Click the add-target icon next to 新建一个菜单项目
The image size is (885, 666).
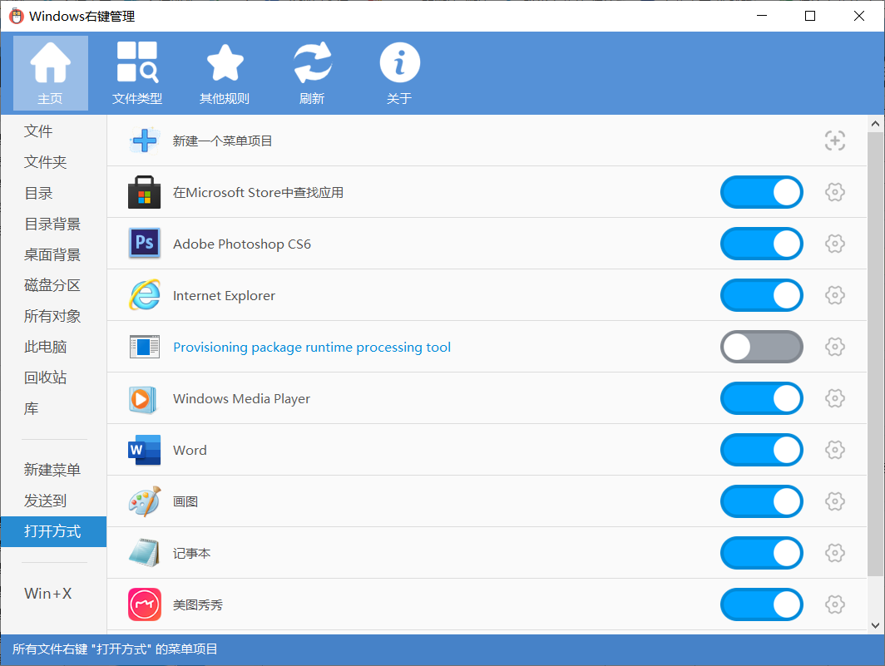(x=835, y=141)
